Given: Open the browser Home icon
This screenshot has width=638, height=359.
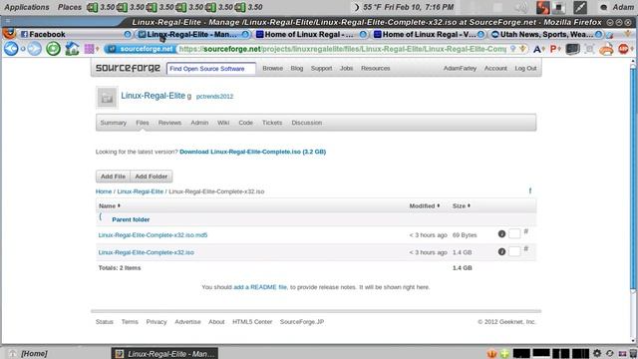Looking at the screenshot, I should click(x=72, y=49).
